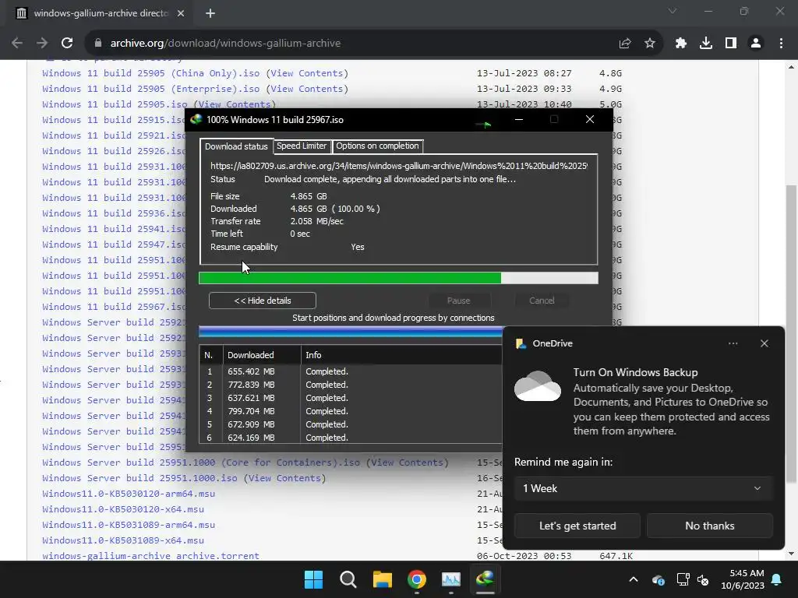The image size is (798, 598).
Task: Open Windows11.0-KB5031089-arm64.msu link
Action: (x=129, y=525)
